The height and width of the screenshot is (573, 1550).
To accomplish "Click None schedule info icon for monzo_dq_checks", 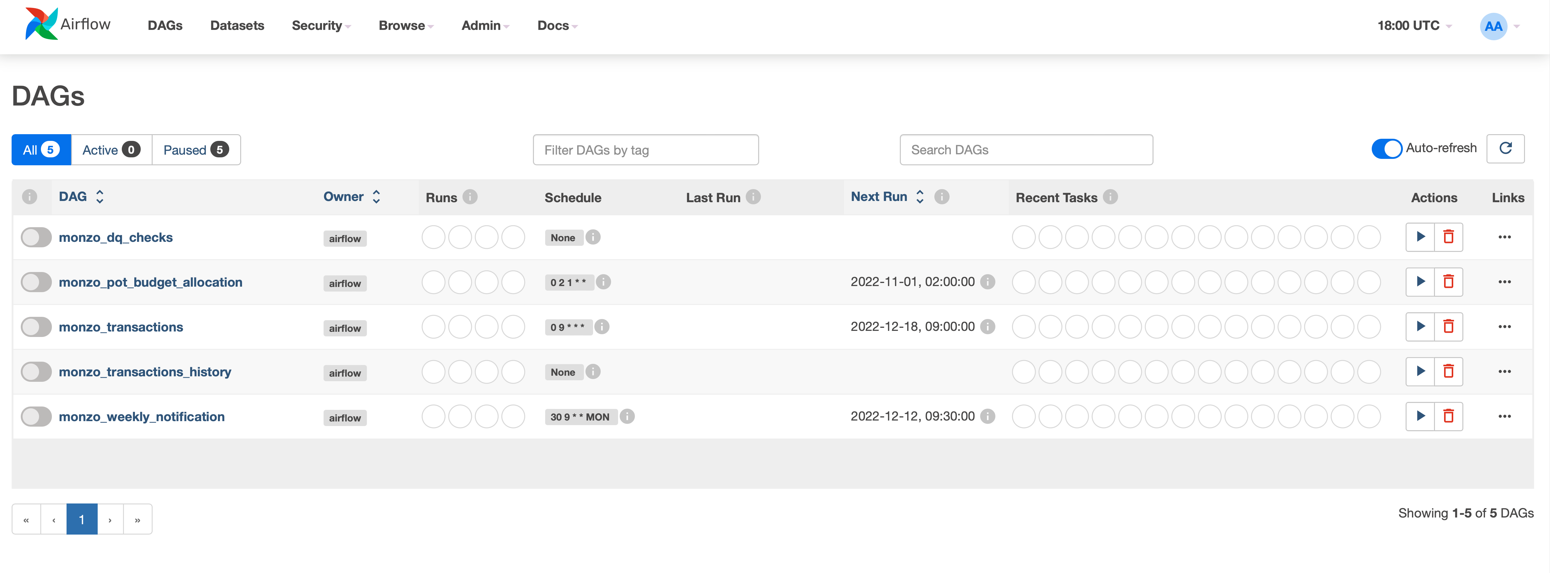I will pyautogui.click(x=593, y=237).
